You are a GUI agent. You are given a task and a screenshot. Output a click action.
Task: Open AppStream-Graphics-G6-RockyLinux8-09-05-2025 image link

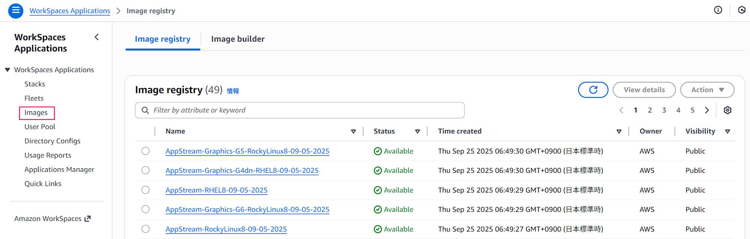[x=247, y=210]
